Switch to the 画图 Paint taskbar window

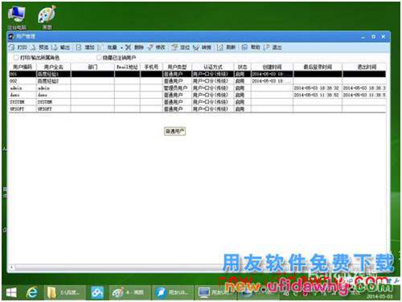[x=129, y=292]
